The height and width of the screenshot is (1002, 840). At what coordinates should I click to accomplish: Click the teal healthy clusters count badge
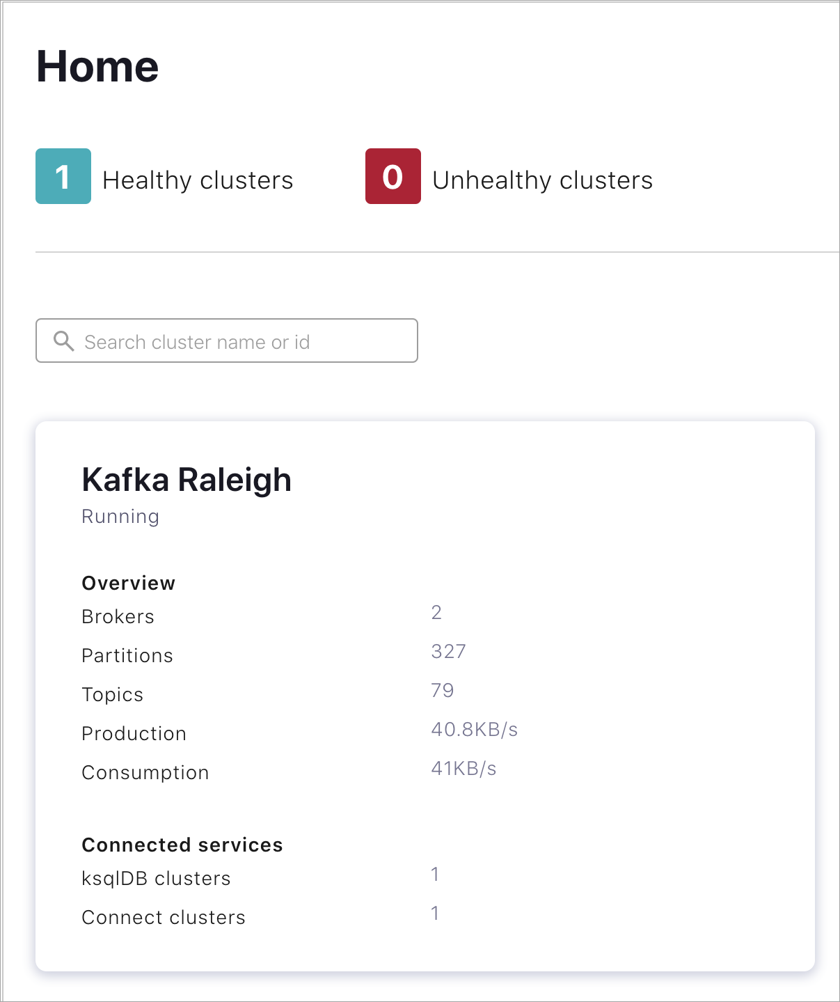coord(63,176)
